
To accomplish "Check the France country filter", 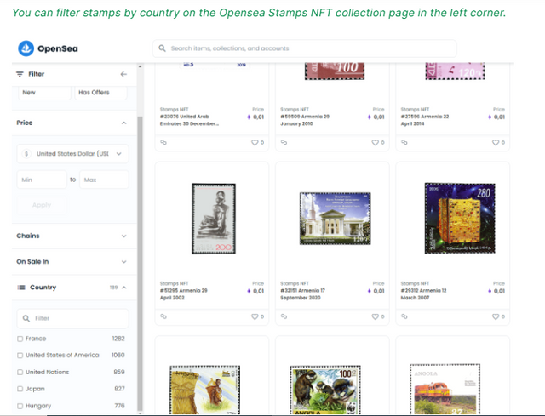I will tap(20, 339).
